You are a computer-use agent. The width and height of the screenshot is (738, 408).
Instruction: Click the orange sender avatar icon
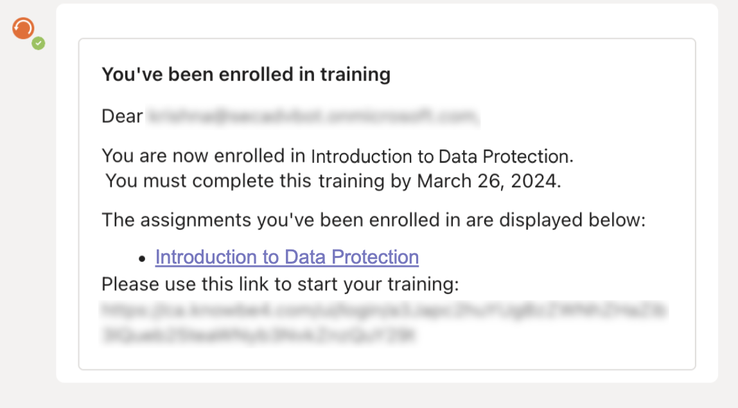[x=23, y=28]
